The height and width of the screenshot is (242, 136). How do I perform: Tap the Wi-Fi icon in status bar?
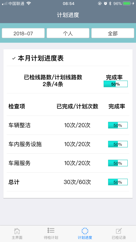pos(29,3)
